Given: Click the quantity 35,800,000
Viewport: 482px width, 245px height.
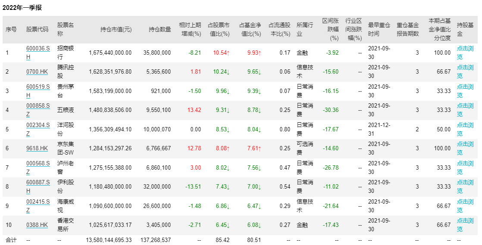Looking at the screenshot, I should click(157, 53).
